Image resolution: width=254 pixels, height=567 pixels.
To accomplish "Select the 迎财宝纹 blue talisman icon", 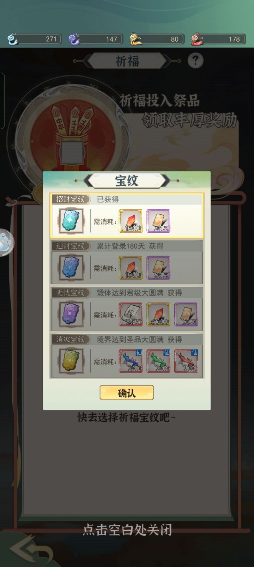I will click(x=71, y=268).
